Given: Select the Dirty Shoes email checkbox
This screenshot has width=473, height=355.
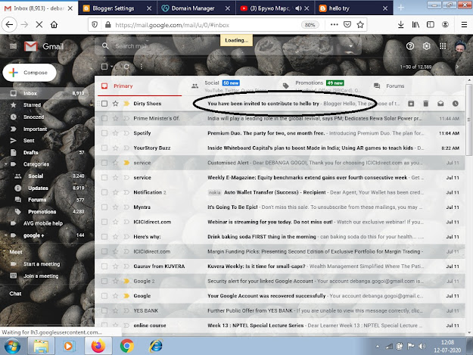Looking at the screenshot, I should coord(104,104).
